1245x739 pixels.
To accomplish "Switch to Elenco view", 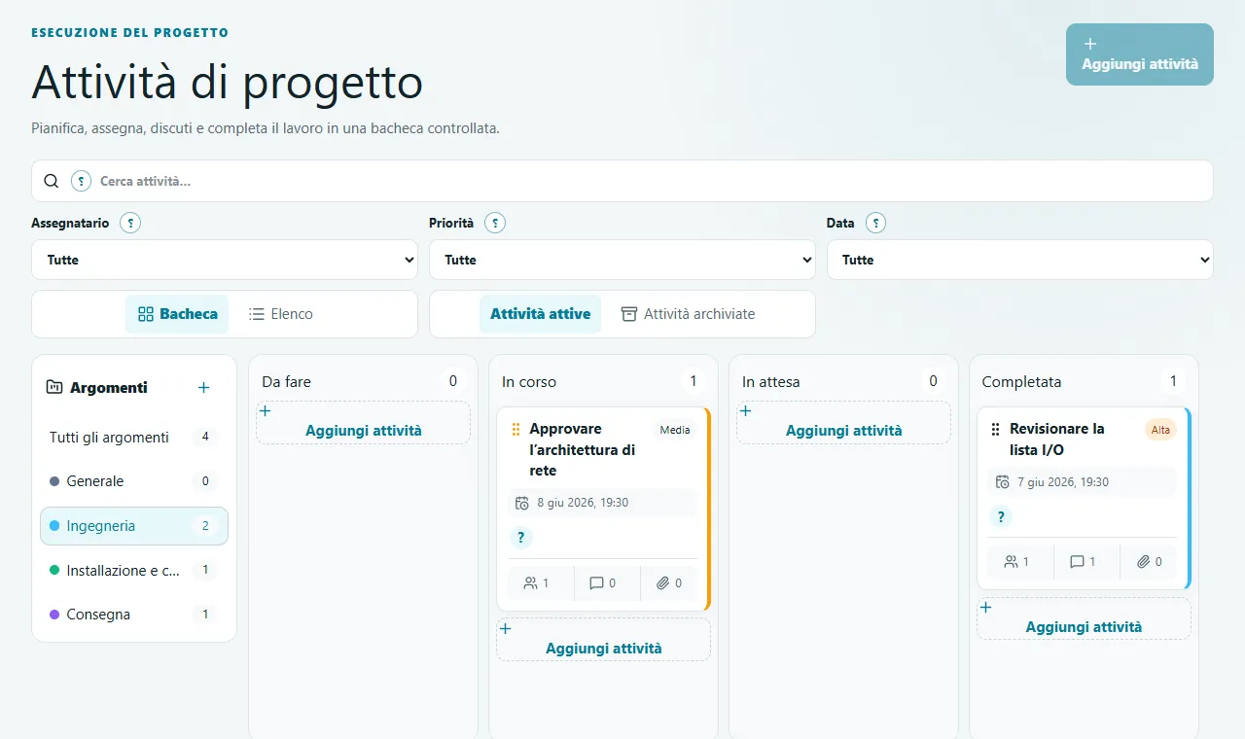I will [280, 314].
